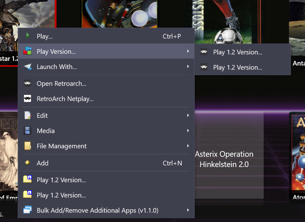Choose lower Play 1.2 Version... above Bulk Add/Remove
Screen dimensions: 305x222
(x=106, y=195)
